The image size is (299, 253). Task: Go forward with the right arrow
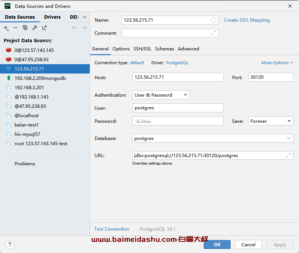click(84, 28)
